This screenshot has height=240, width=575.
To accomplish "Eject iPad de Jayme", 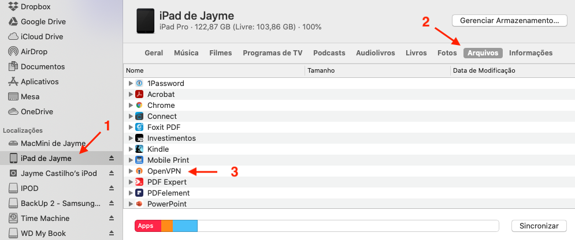I will point(112,159).
